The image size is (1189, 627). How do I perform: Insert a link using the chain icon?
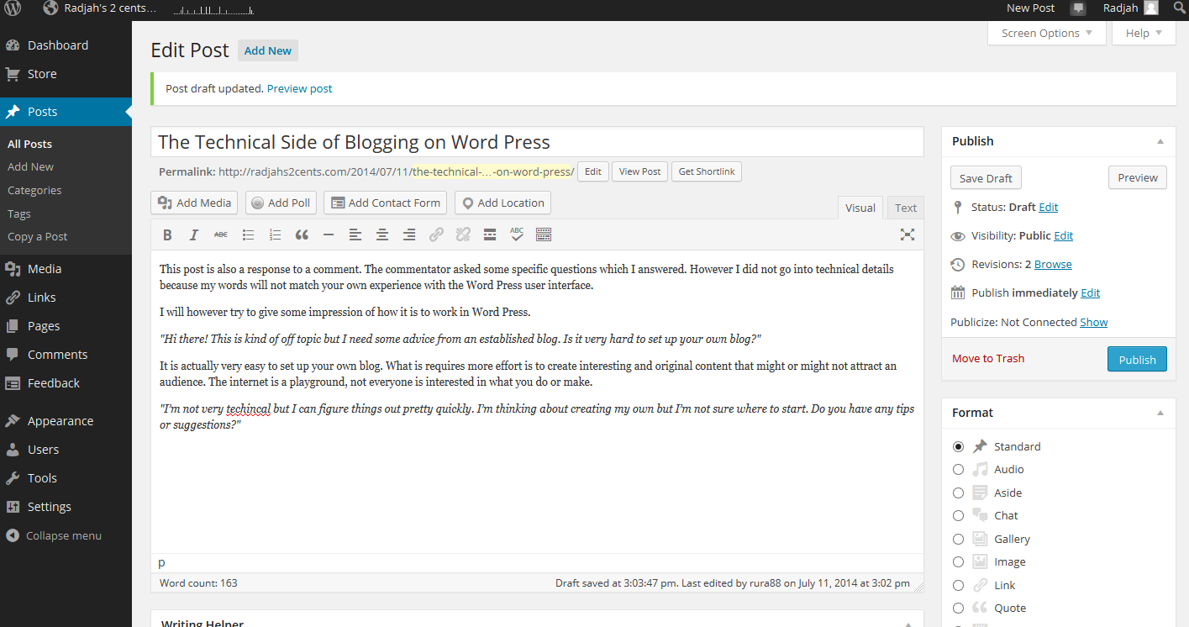436,235
